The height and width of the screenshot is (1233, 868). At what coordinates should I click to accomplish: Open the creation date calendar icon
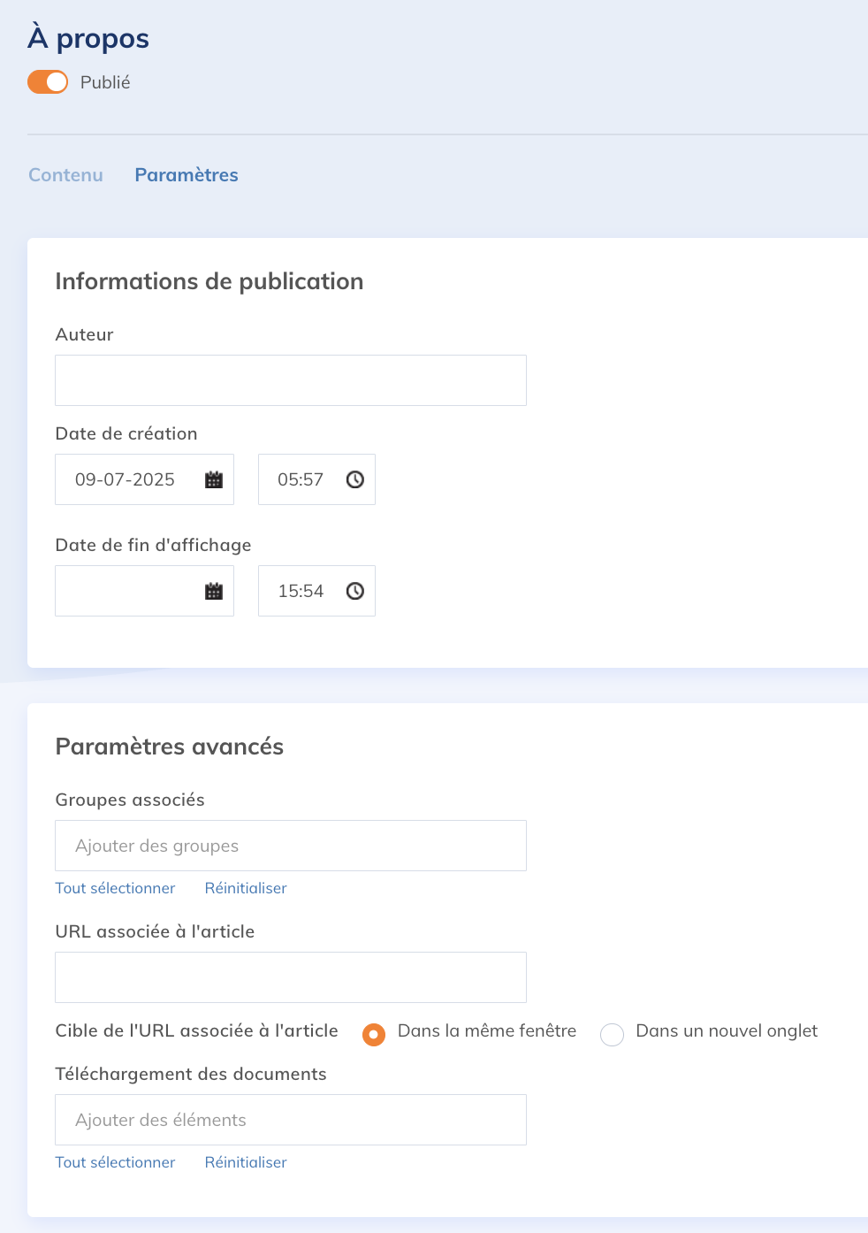click(x=214, y=479)
